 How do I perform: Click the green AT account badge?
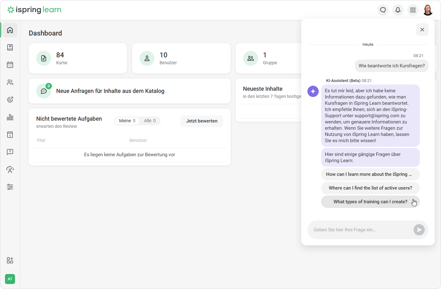coord(10,279)
